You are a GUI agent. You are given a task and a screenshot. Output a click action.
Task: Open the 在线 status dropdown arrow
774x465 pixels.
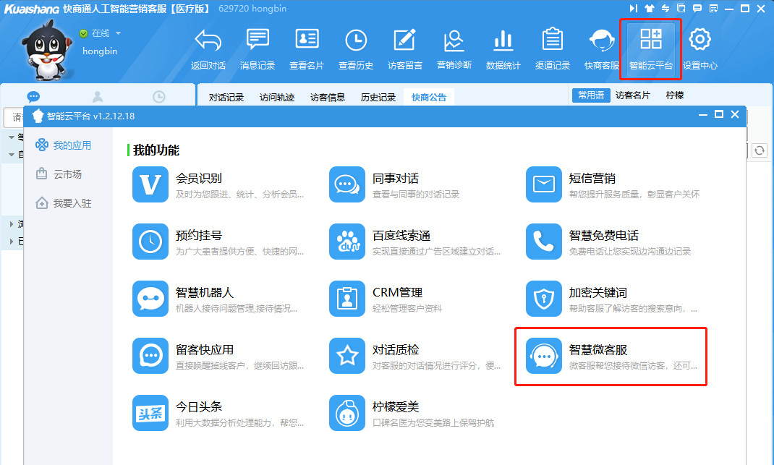tap(118, 33)
